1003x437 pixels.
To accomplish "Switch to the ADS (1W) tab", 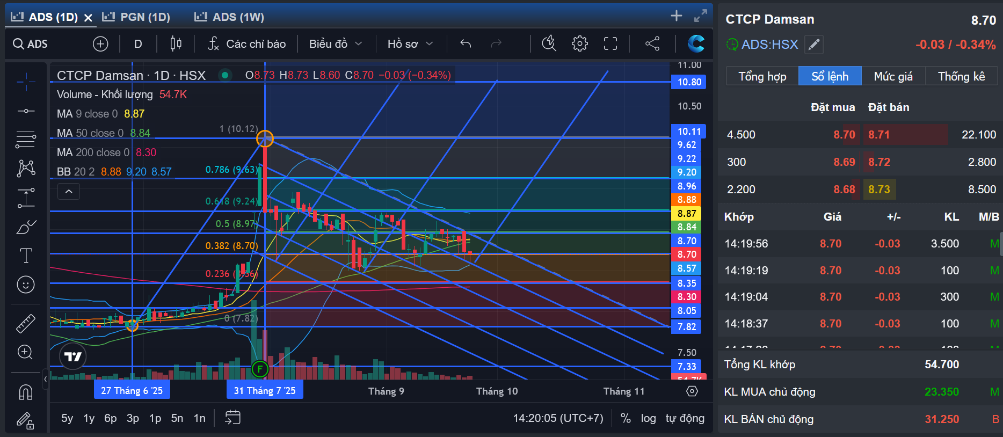I will pos(229,17).
